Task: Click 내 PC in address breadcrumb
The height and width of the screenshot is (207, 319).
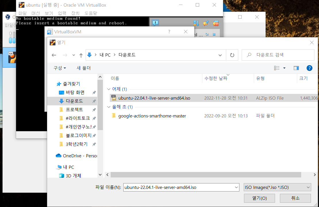Action: [105, 55]
